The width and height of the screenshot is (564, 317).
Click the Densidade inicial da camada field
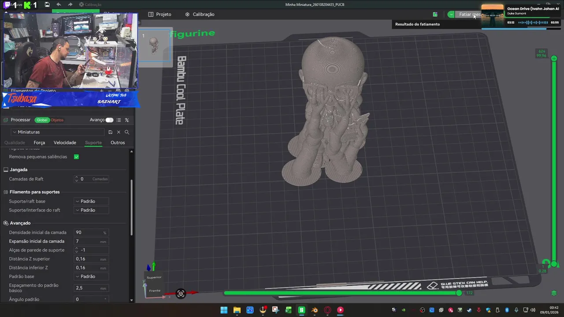[x=91, y=232]
